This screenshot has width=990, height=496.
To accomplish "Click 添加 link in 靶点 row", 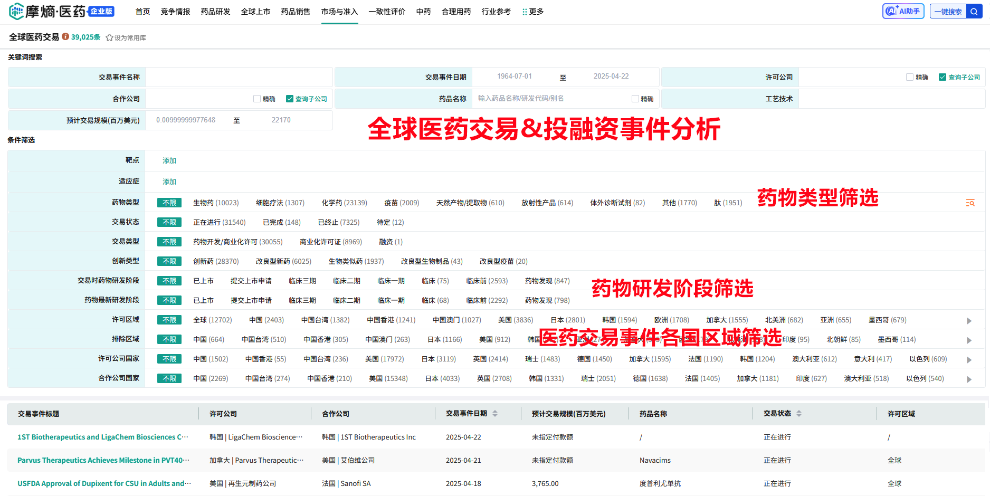I will pos(169,160).
